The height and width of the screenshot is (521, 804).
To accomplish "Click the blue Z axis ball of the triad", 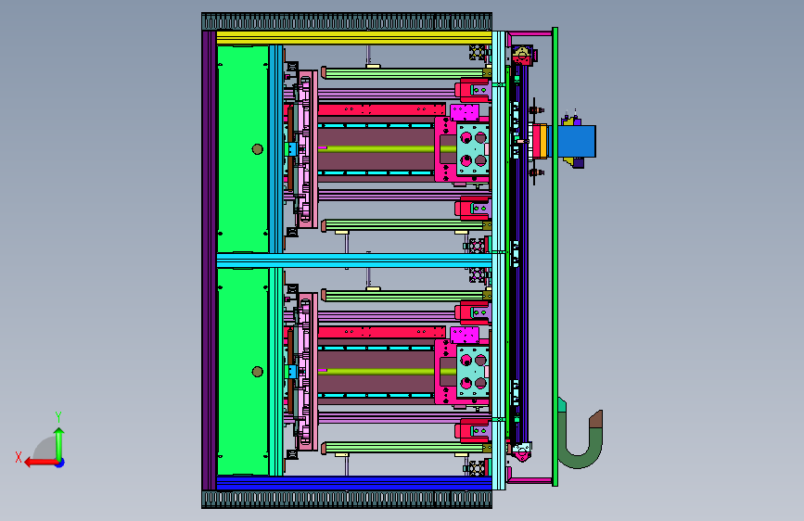I will click(x=60, y=463).
